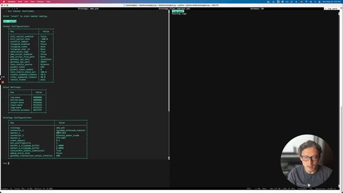Open the Apple menu icon

[x=4, y=2]
